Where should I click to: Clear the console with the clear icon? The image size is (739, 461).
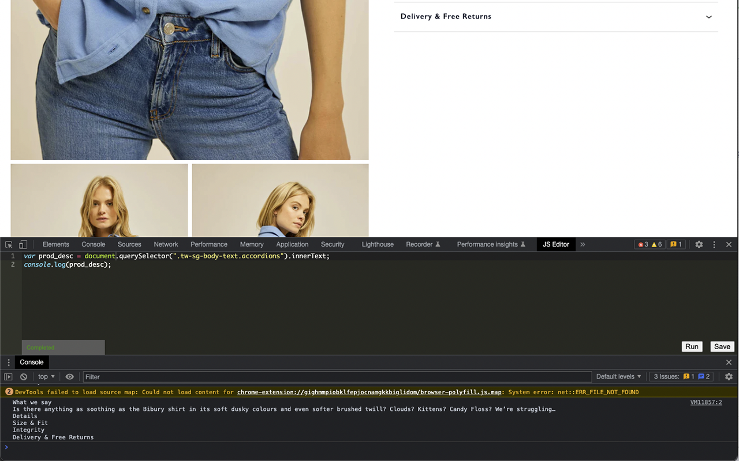(23, 376)
